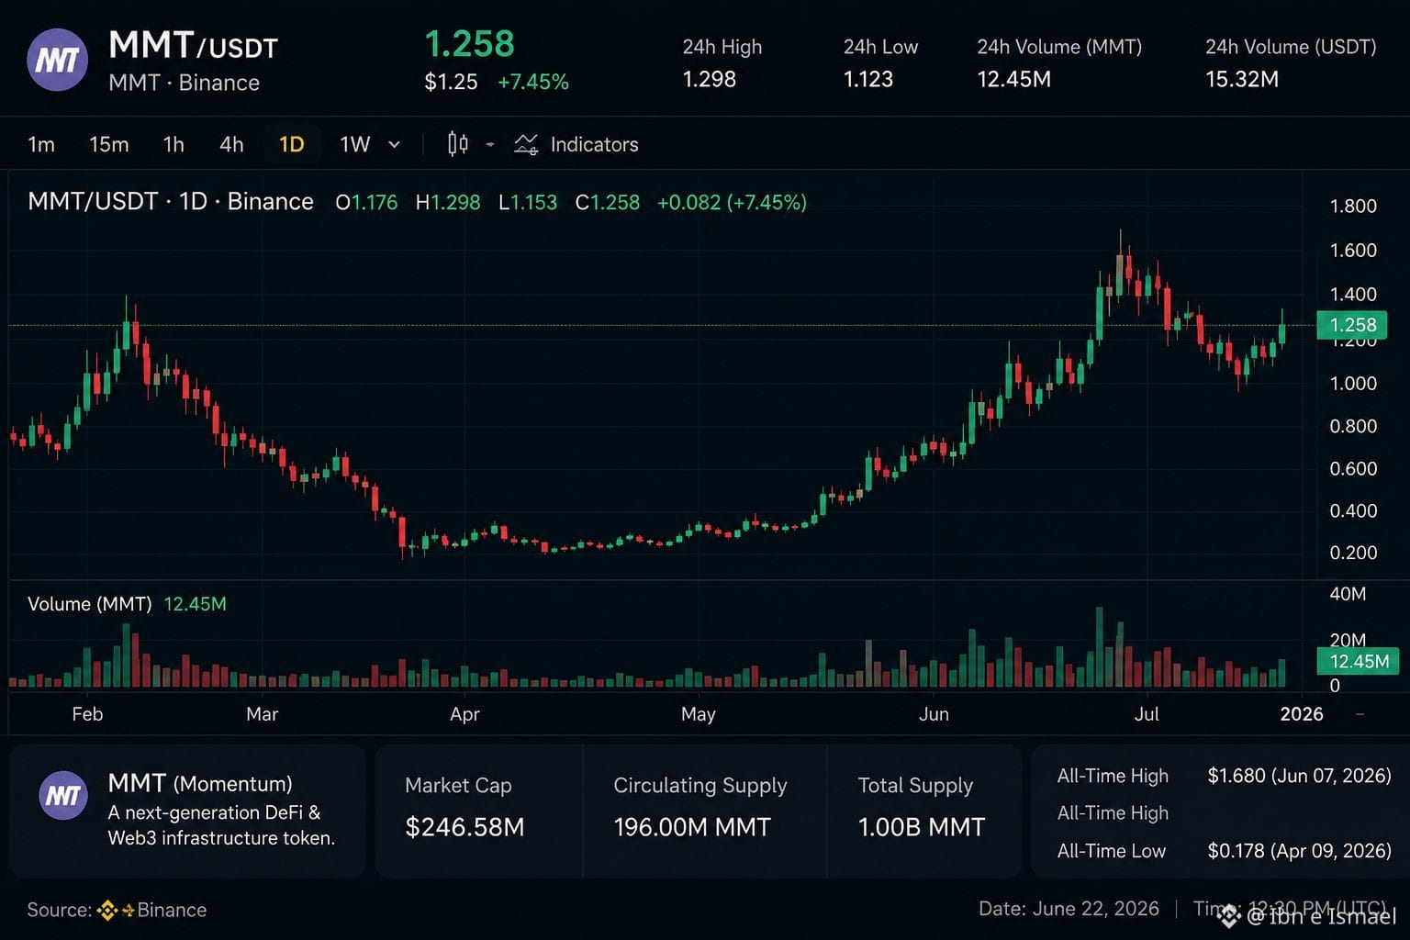This screenshot has width=1410, height=940.
Task: Click the 1.000 price axis label
Action: [x=1353, y=383]
